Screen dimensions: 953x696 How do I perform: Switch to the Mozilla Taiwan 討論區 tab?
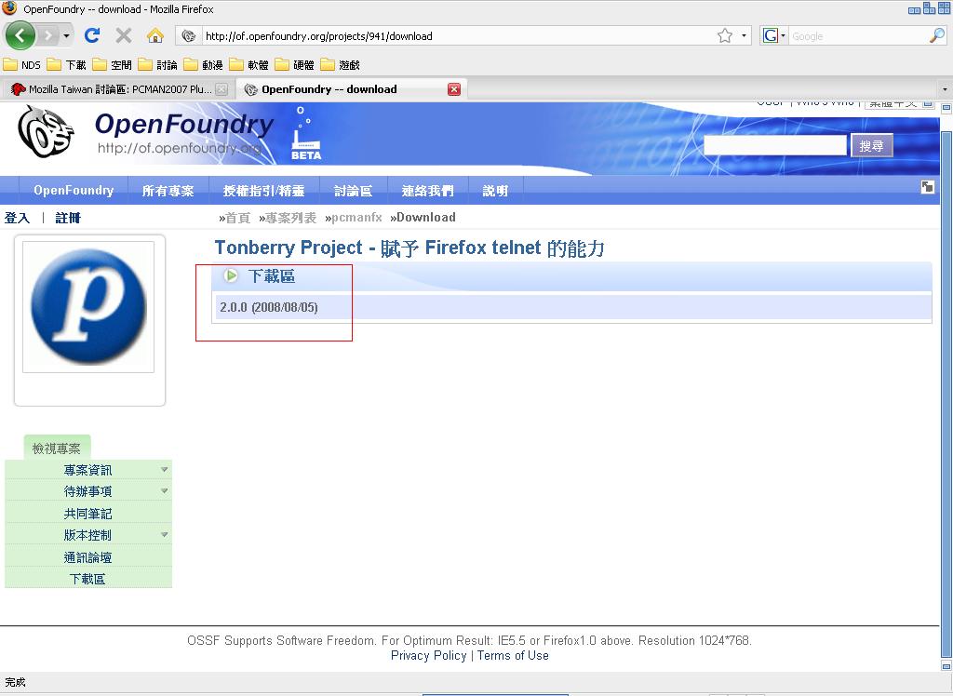pos(118,89)
